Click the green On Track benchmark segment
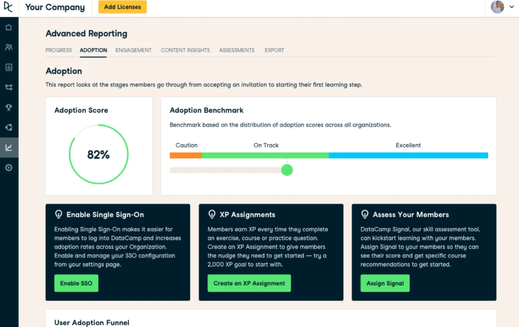Screen dimensions: 519x327 (x=265, y=156)
